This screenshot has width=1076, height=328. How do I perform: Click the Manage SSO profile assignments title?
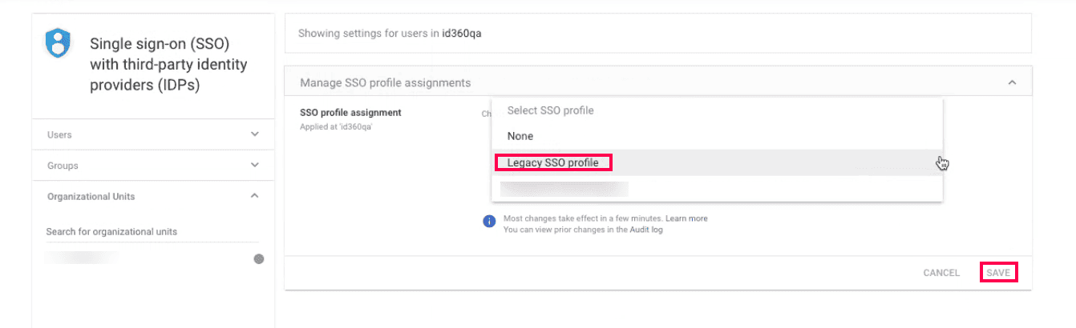385,82
